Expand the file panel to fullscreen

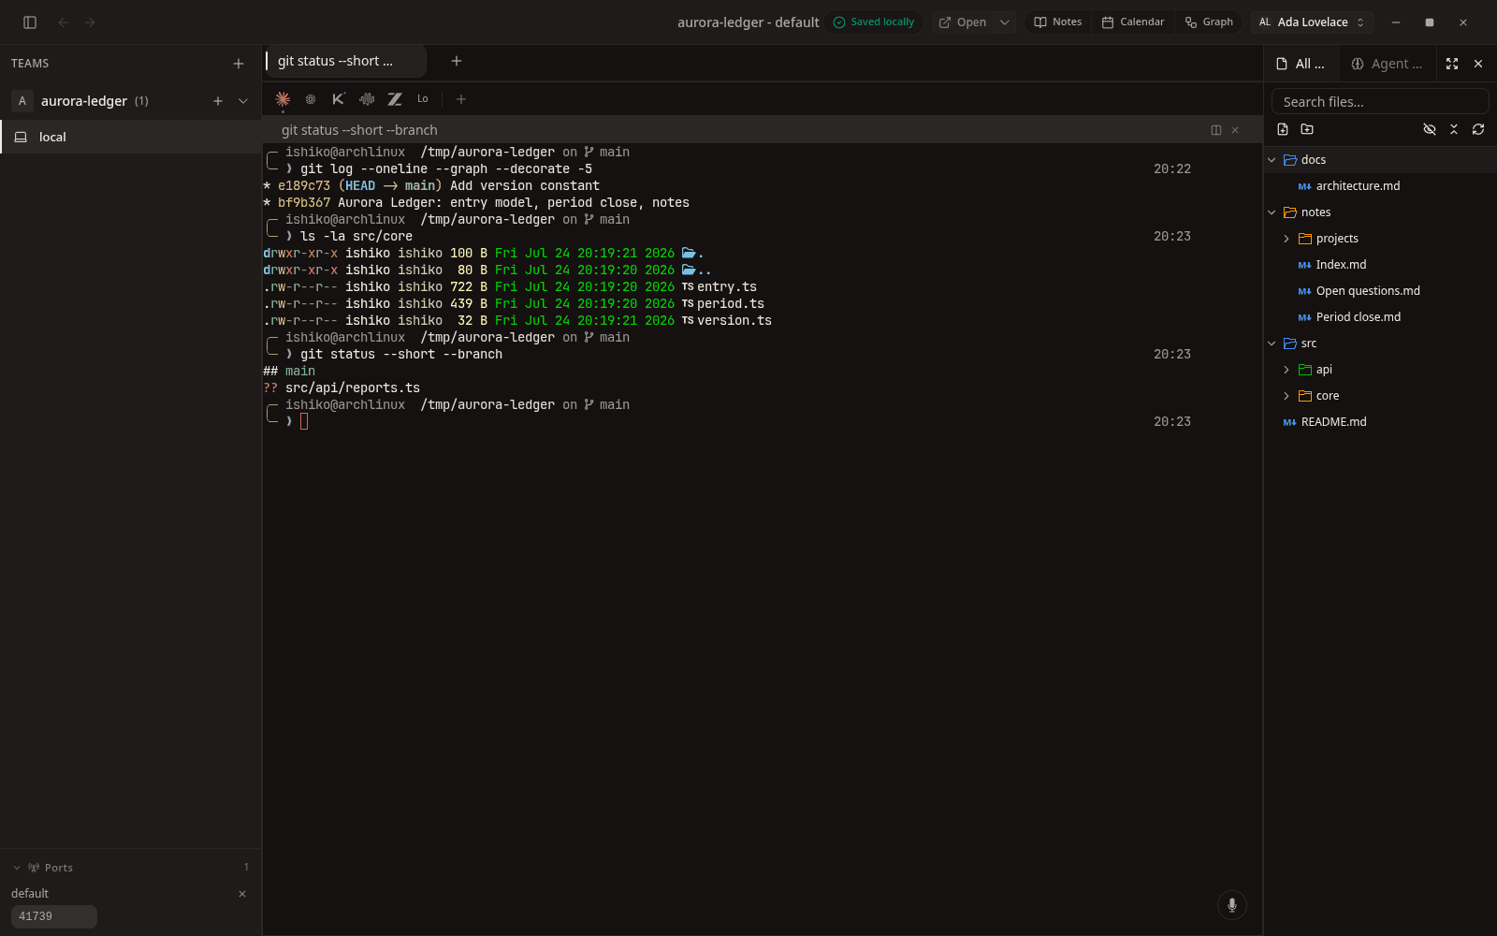pyautogui.click(x=1452, y=64)
